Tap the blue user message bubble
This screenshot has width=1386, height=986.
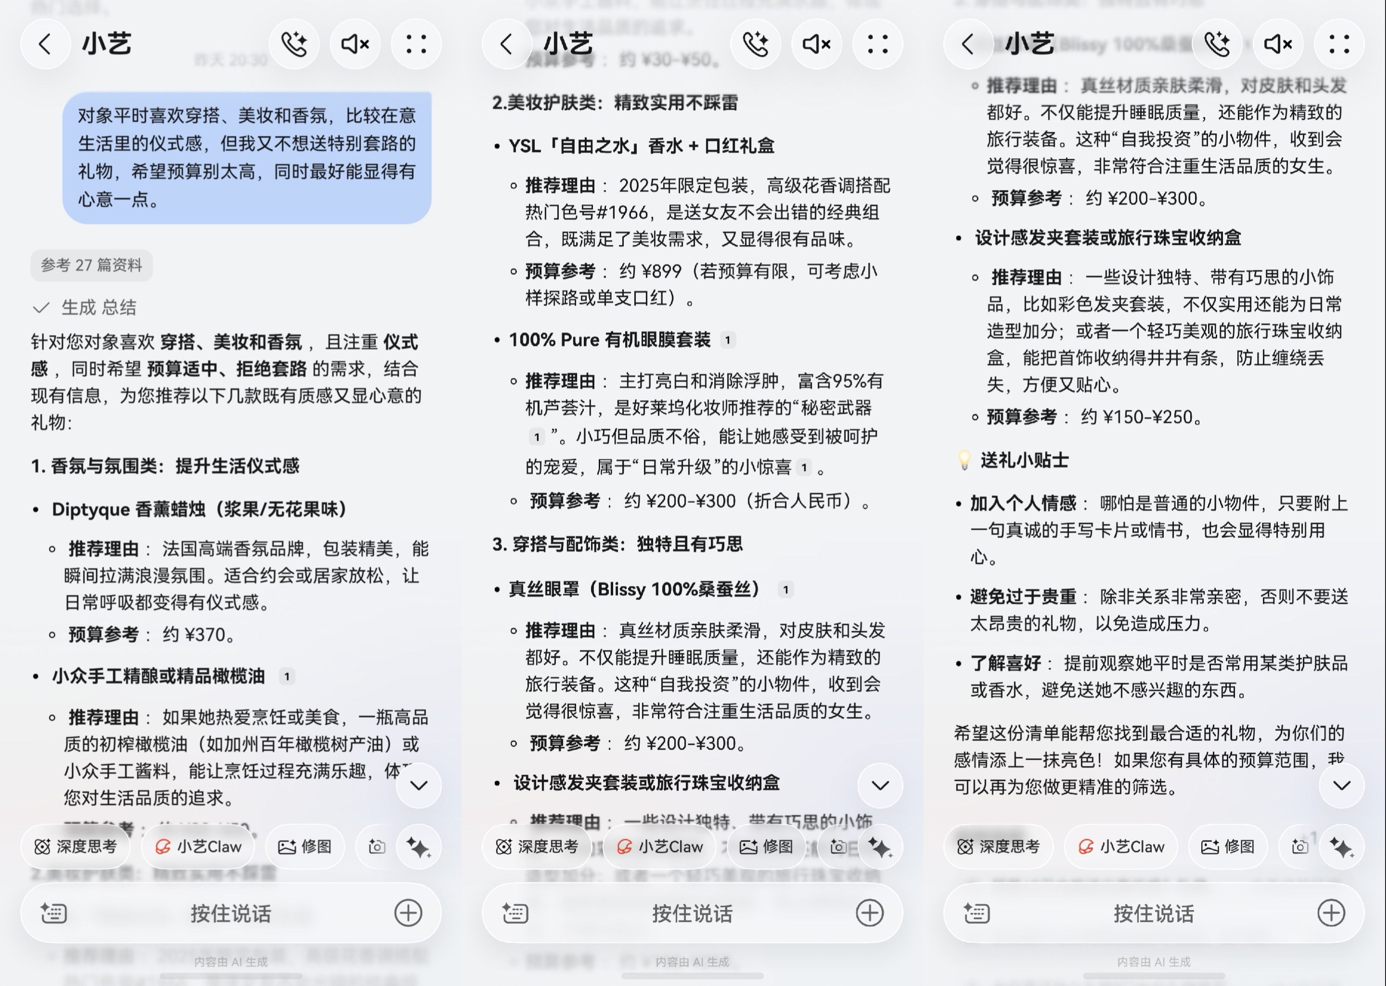(x=247, y=158)
